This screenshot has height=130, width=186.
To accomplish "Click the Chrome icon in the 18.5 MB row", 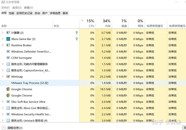I will 8,89.
